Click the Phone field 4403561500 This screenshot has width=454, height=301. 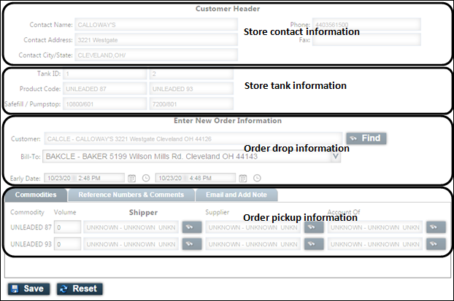click(366, 25)
